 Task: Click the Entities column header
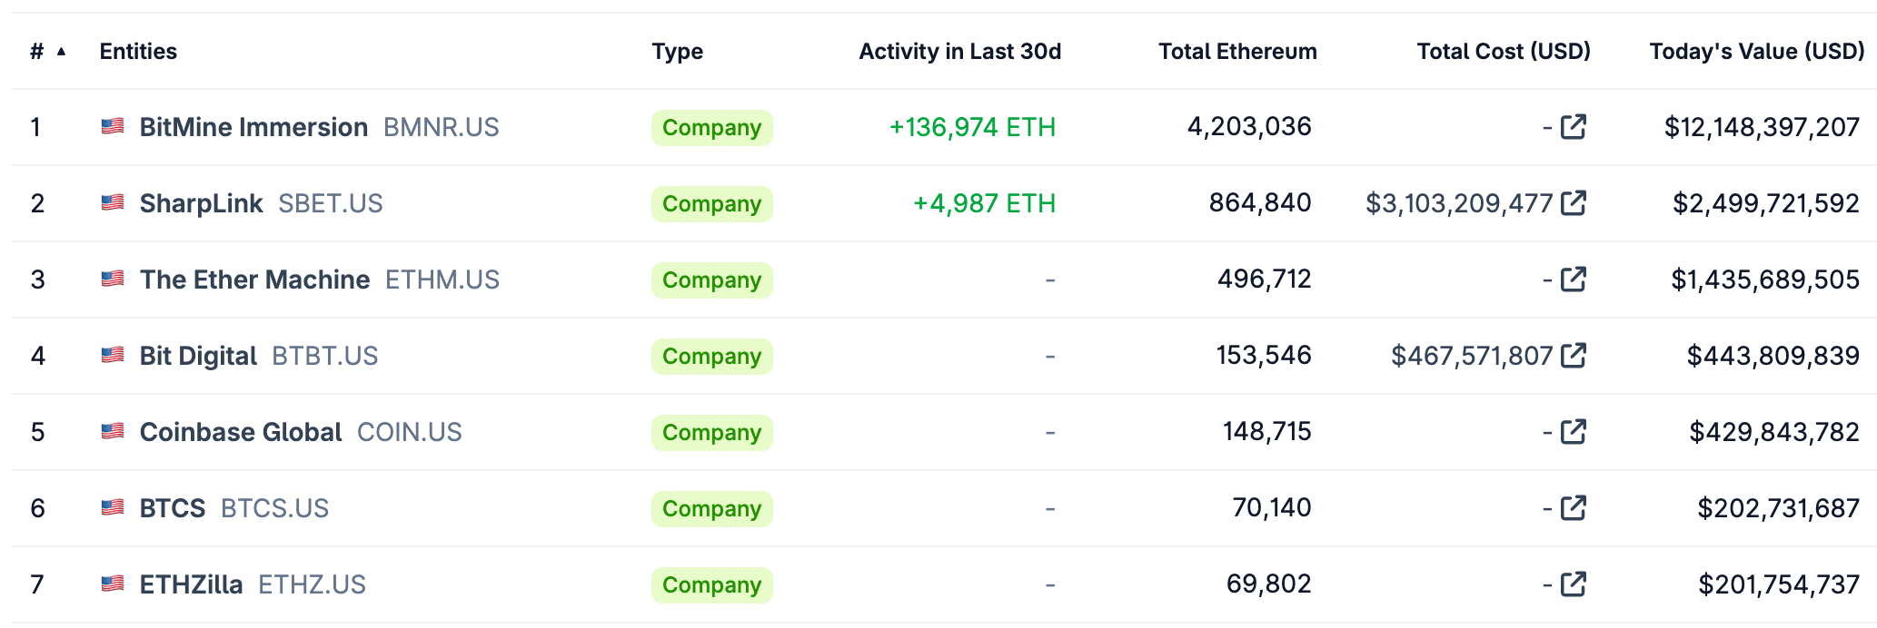pyautogui.click(x=138, y=52)
